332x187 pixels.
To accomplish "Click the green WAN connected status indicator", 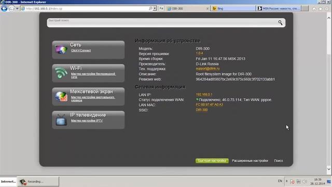I will pos(197,99).
